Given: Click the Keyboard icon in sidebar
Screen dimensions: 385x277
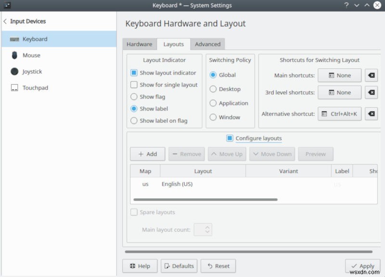Looking at the screenshot, I should click(x=14, y=39).
